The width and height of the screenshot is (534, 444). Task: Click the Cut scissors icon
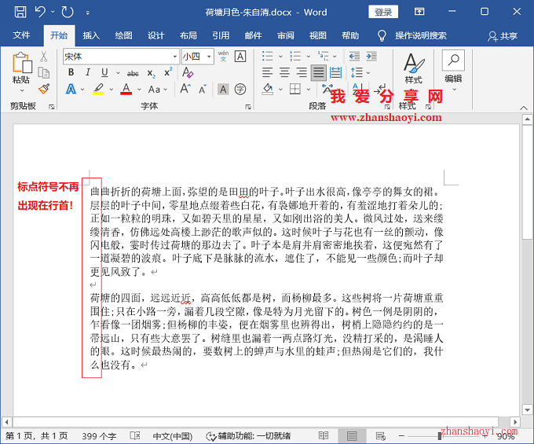click(x=44, y=57)
